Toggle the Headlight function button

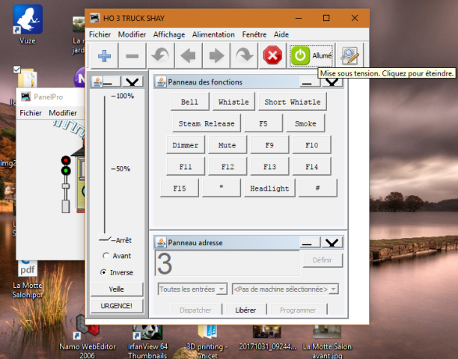pyautogui.click(x=269, y=188)
